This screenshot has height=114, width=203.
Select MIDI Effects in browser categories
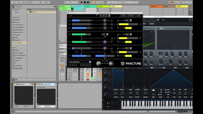[x=19, y=30]
